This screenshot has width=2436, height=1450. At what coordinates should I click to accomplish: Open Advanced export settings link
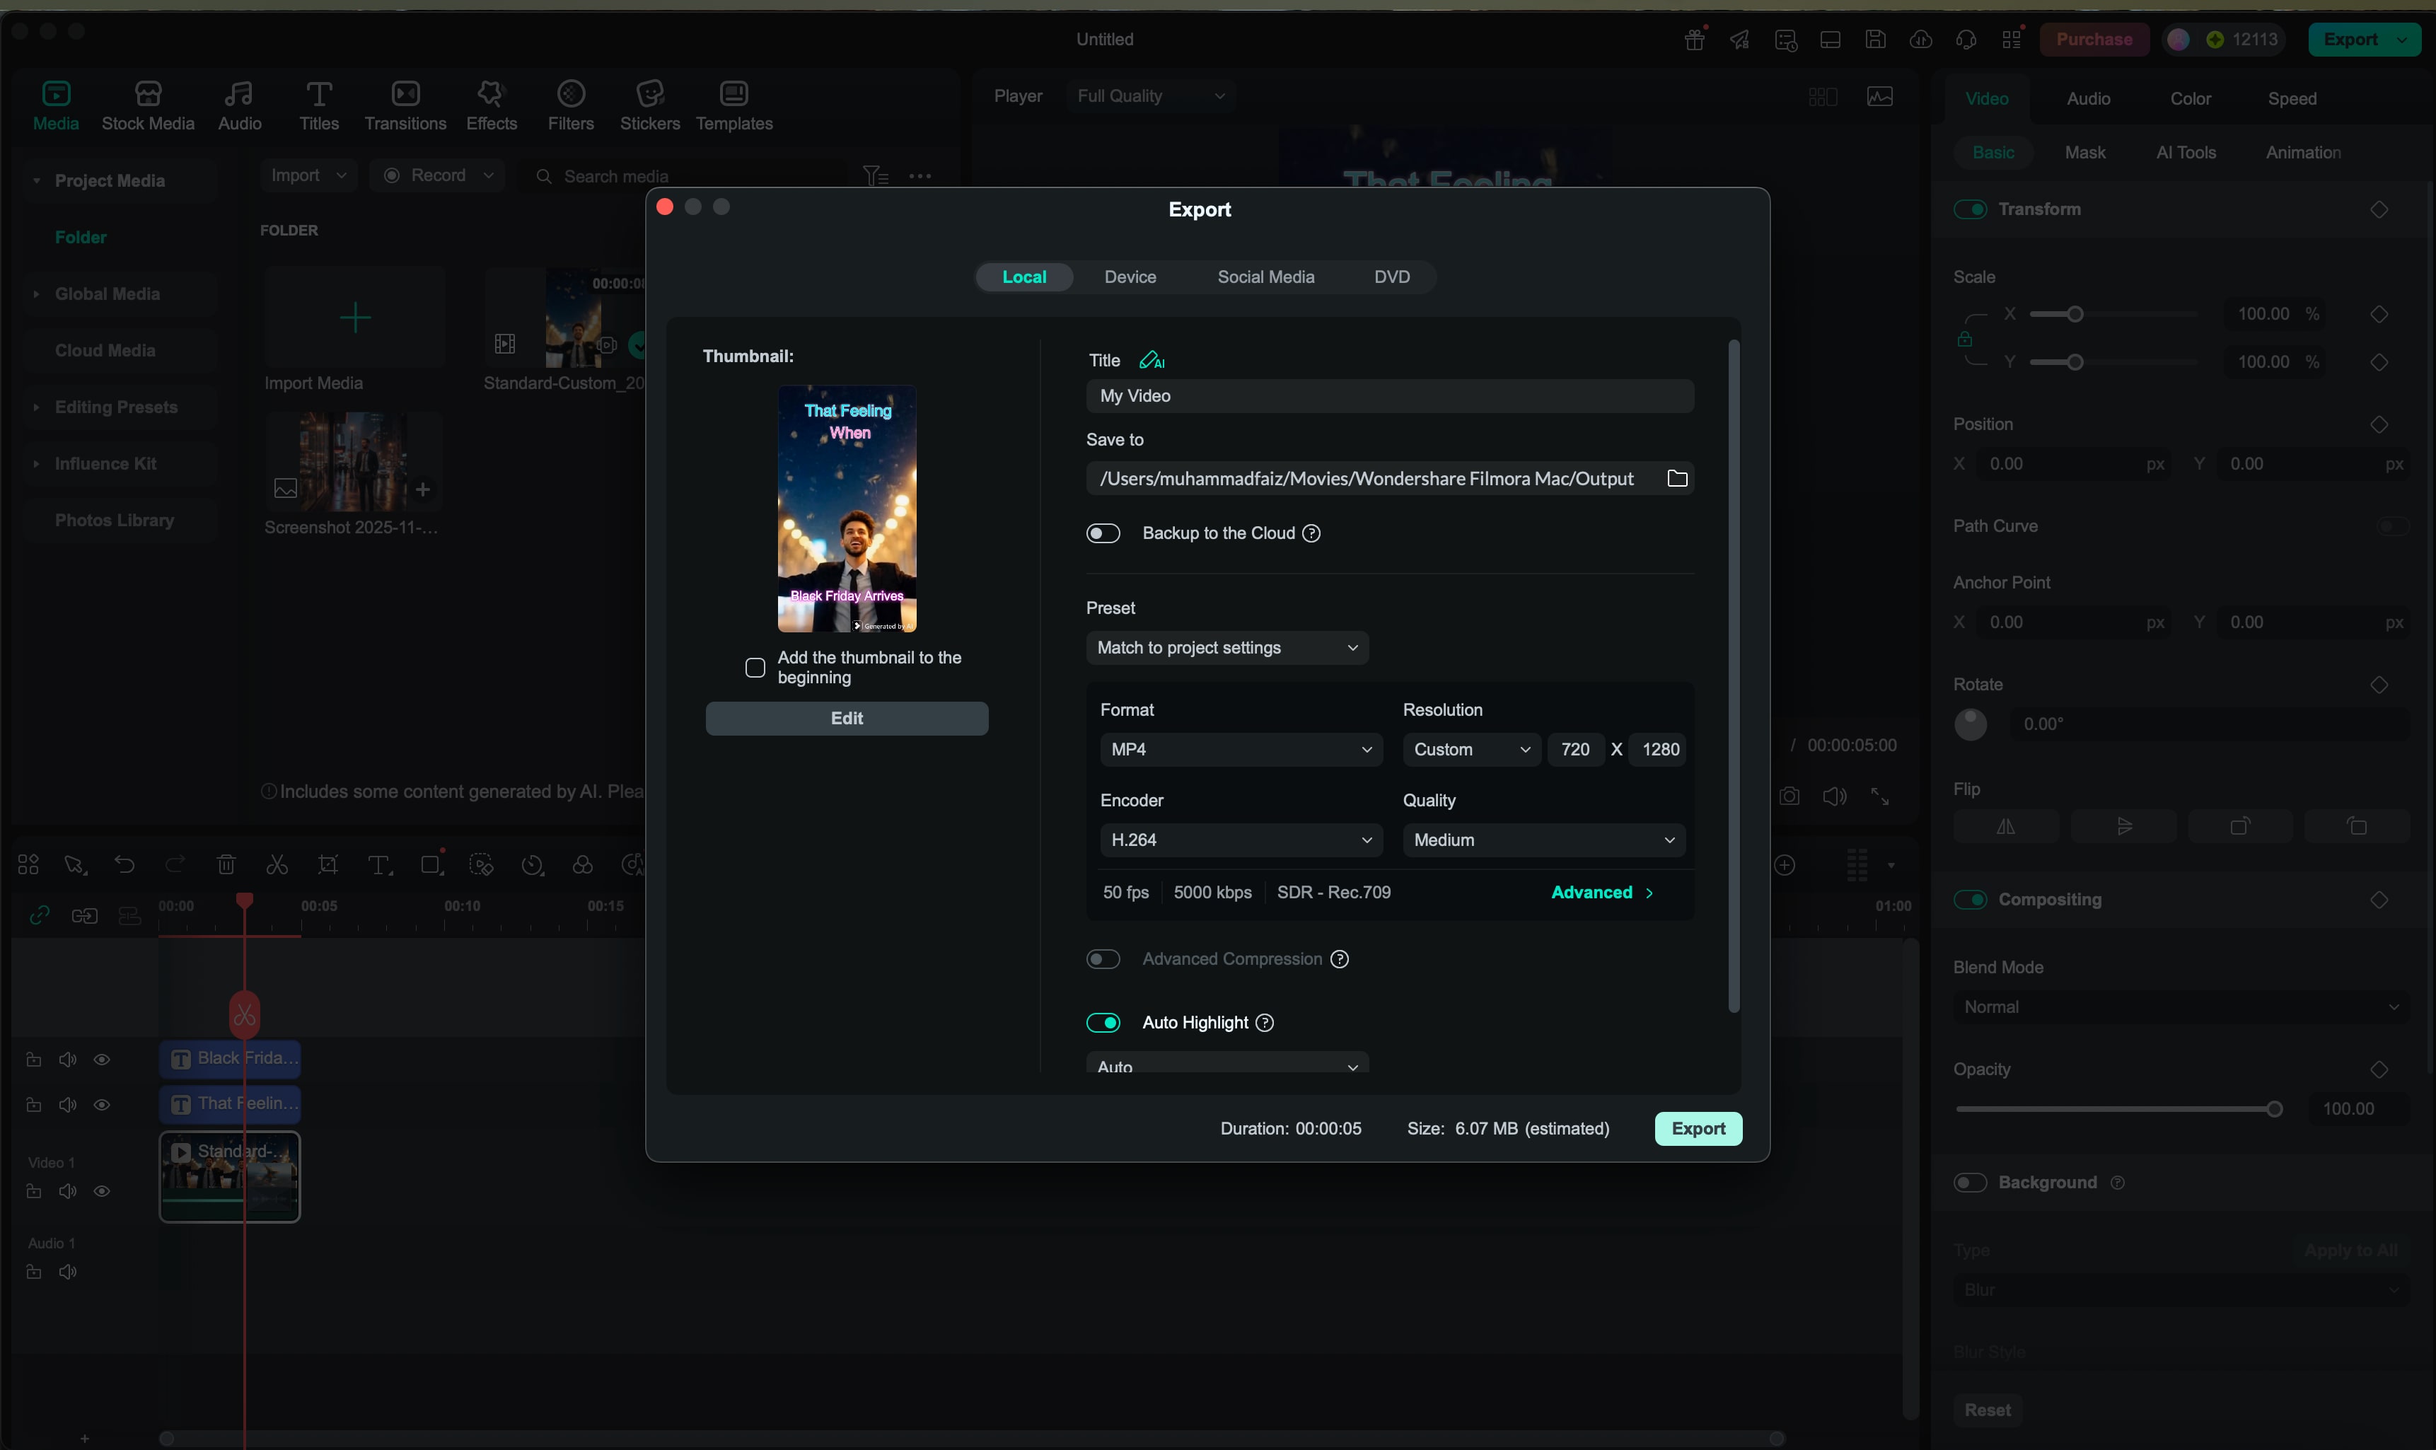pos(1601,892)
